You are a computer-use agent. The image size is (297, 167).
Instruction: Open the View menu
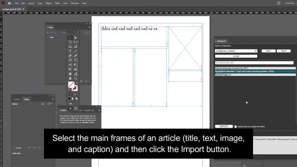pyautogui.click(x=65, y=3)
